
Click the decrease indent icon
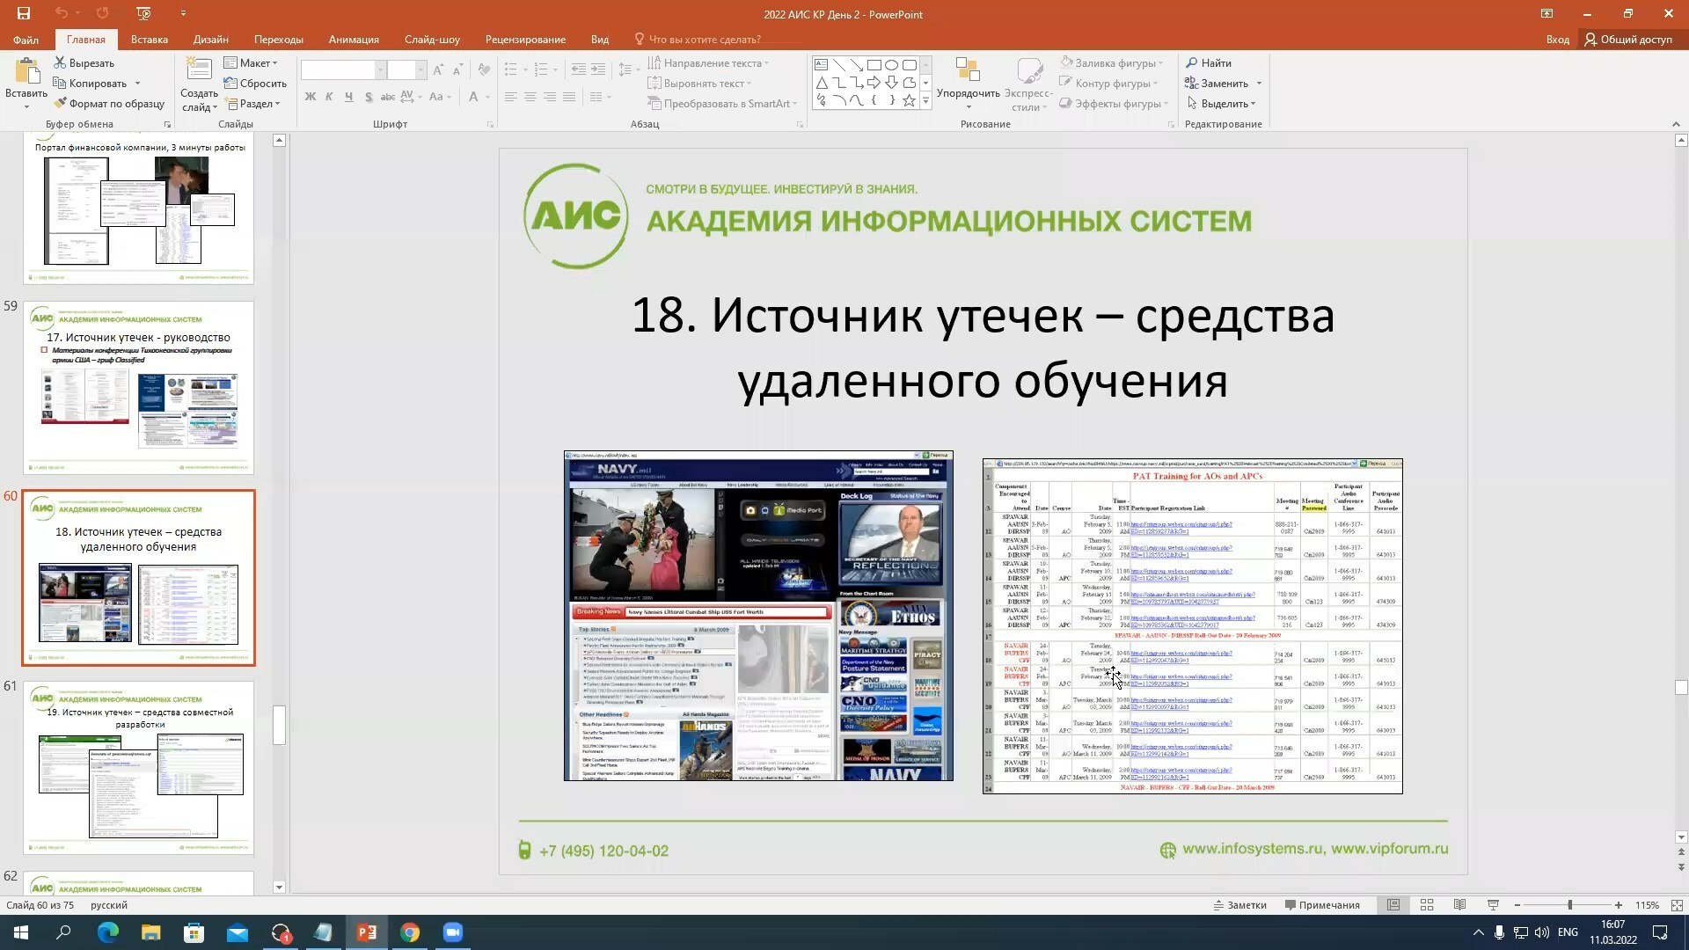(578, 69)
